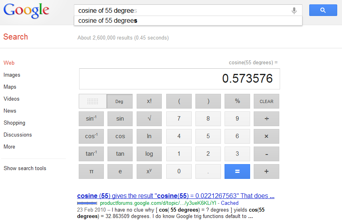Click the About 2,600,000 results text
342x220 pixels.
pos(123,38)
